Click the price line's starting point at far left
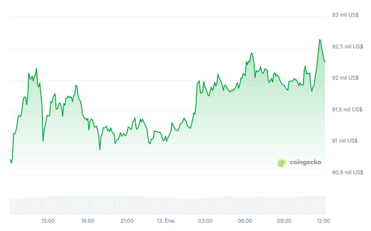371x231 pixels. point(10,160)
